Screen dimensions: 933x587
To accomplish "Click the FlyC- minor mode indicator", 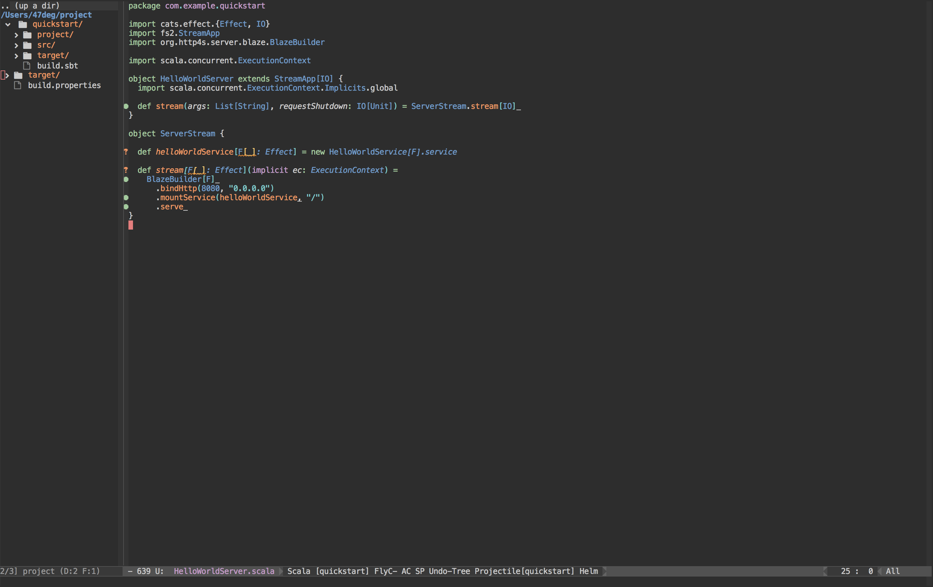I will pyautogui.click(x=386, y=571).
